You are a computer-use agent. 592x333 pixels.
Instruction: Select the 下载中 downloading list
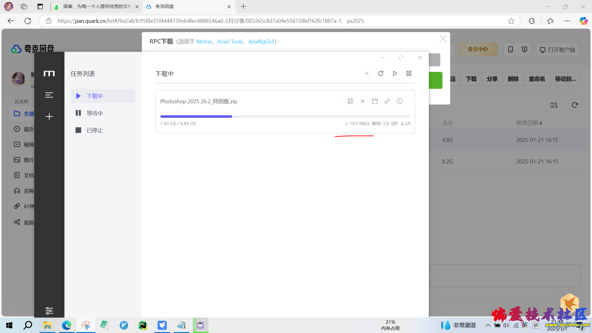click(x=95, y=96)
